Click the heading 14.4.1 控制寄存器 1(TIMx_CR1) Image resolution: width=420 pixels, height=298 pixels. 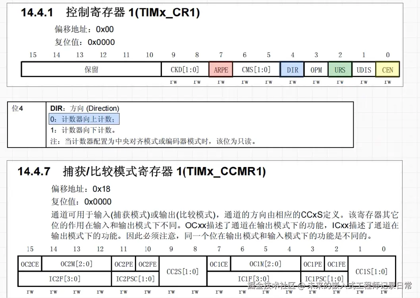pyautogui.click(x=110, y=12)
